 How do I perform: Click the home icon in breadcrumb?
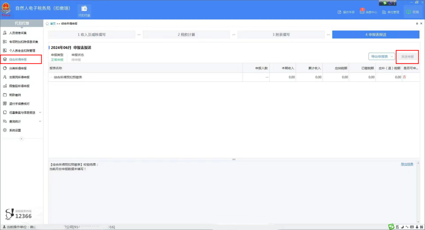click(x=47, y=24)
